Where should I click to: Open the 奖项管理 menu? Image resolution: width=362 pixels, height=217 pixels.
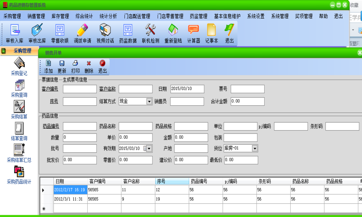(x=304, y=16)
